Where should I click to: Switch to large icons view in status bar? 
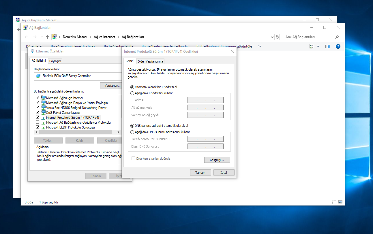pyautogui.click(x=340, y=202)
